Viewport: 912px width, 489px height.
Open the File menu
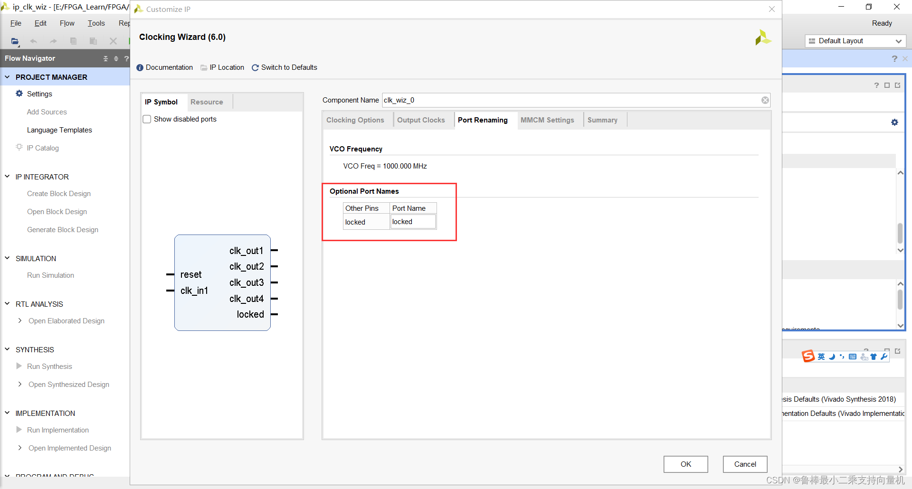click(16, 23)
